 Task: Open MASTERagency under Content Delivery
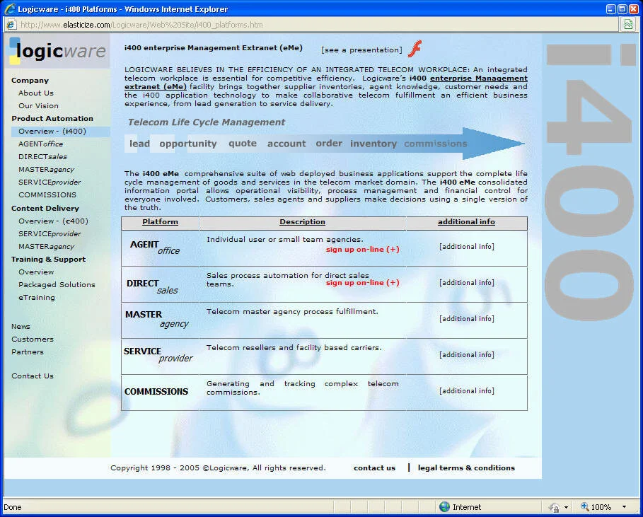click(x=47, y=246)
